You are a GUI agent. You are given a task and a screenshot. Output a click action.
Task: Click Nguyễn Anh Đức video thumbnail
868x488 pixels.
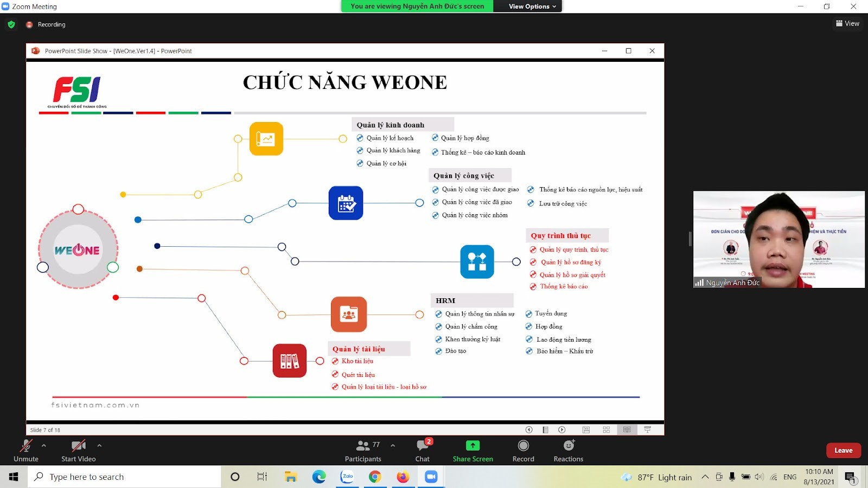tap(779, 239)
